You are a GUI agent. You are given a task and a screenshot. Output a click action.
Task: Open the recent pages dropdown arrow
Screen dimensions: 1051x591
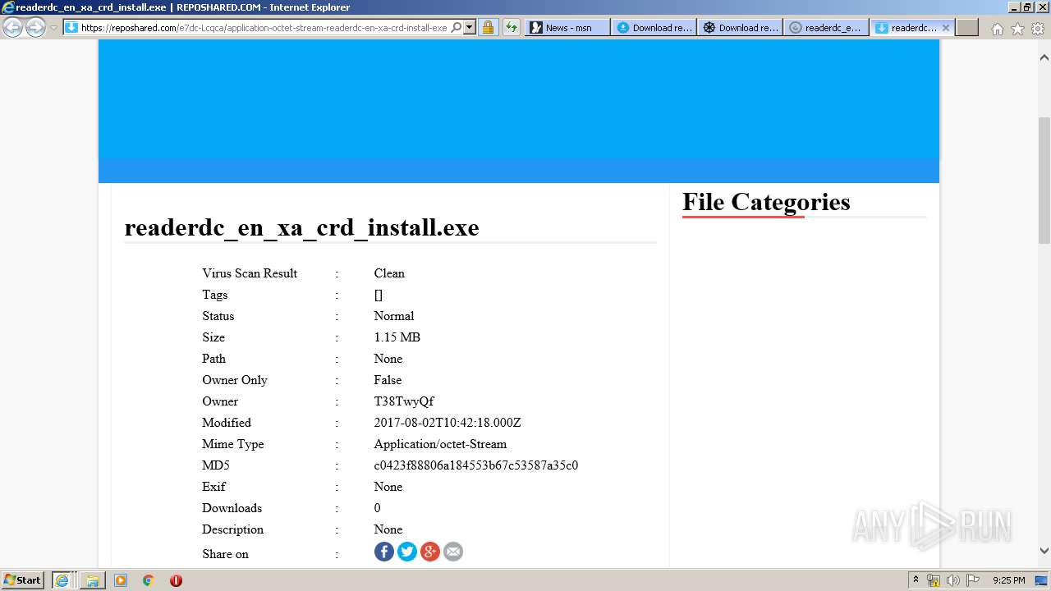[53, 28]
